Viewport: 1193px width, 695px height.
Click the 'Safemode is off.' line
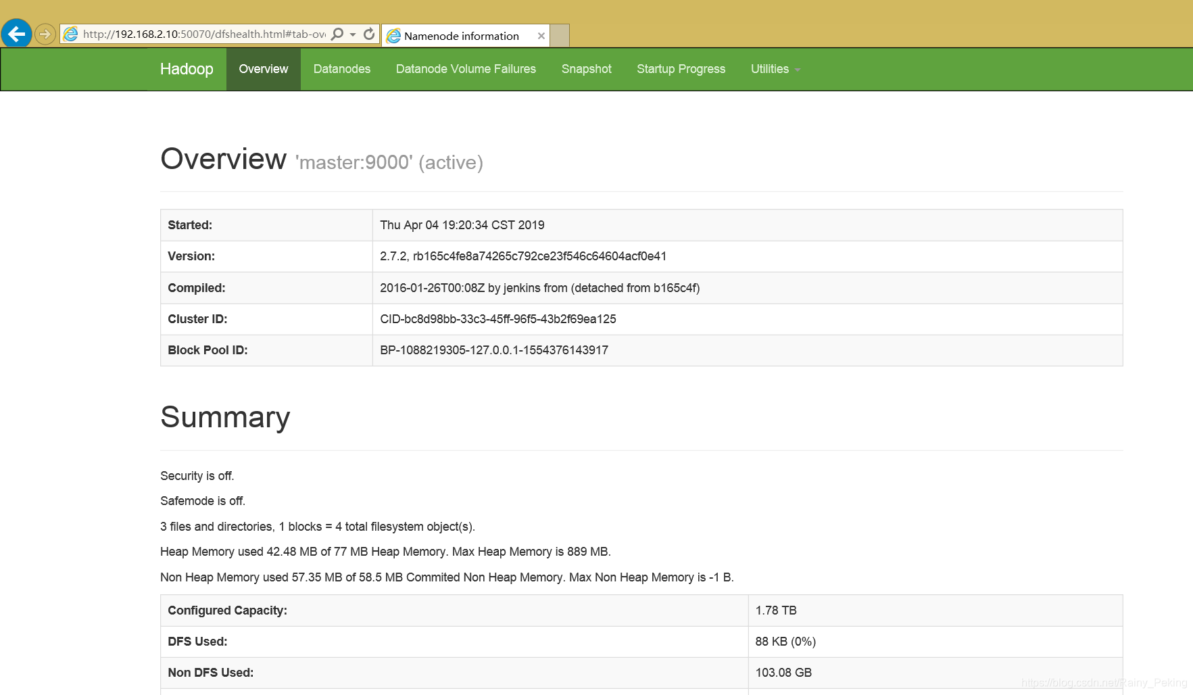point(203,501)
